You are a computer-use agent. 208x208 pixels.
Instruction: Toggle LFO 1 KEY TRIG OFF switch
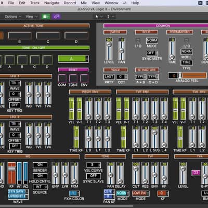point(15,105)
